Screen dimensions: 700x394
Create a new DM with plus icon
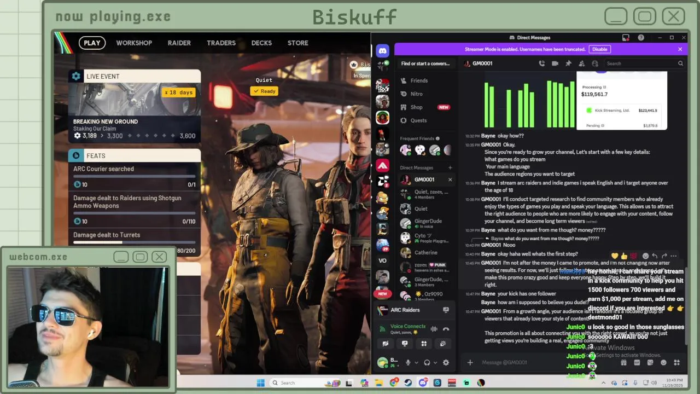pos(450,168)
